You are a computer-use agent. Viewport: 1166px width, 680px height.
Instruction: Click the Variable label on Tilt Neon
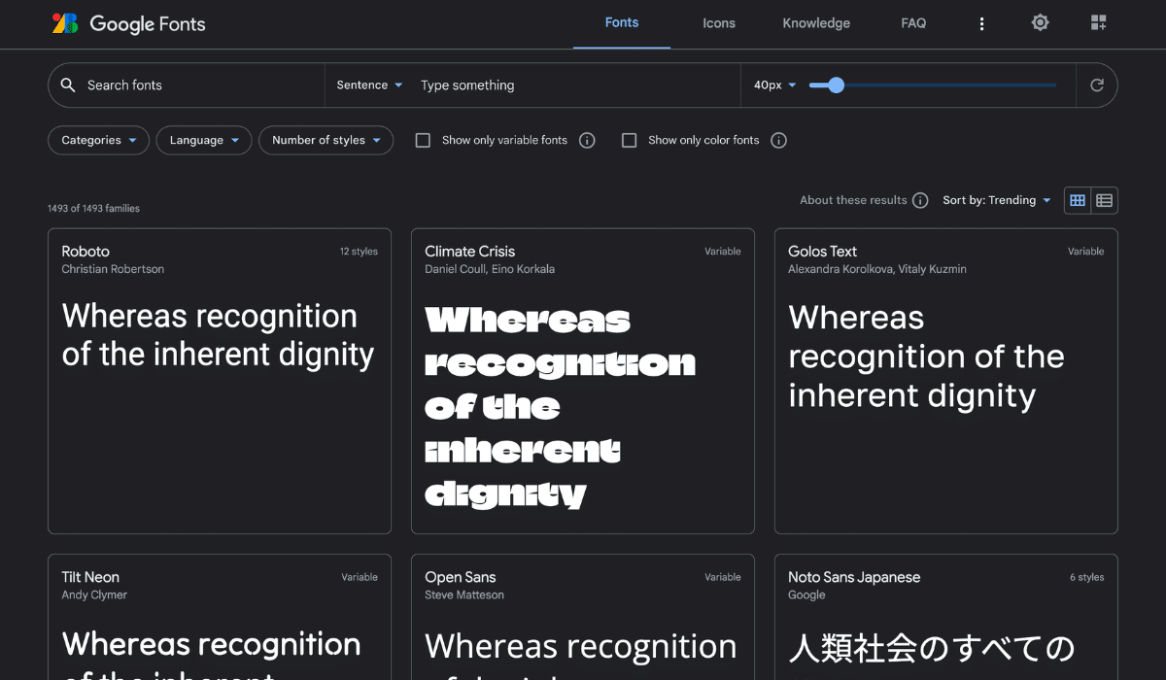tap(360, 577)
